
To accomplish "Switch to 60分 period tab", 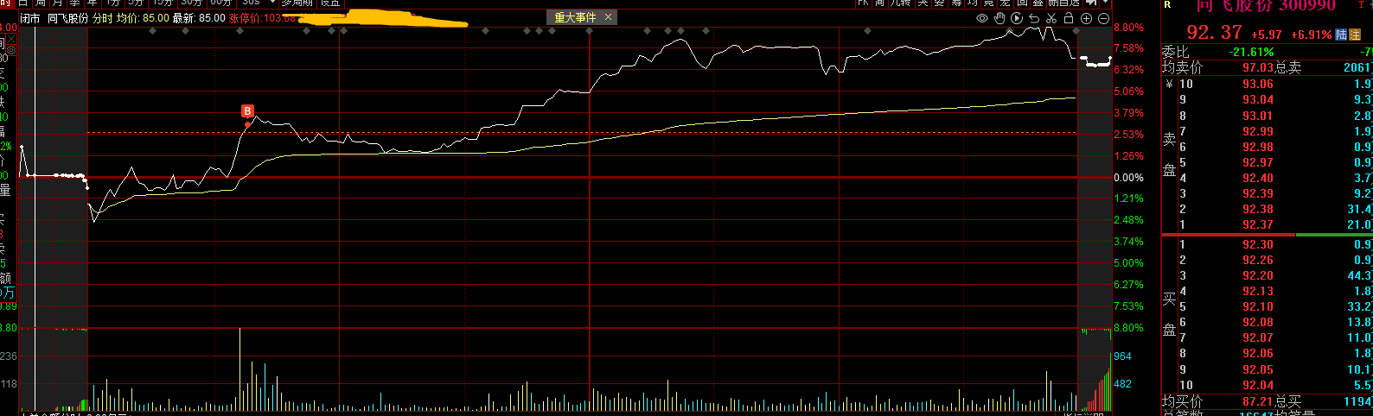I will [x=220, y=3].
